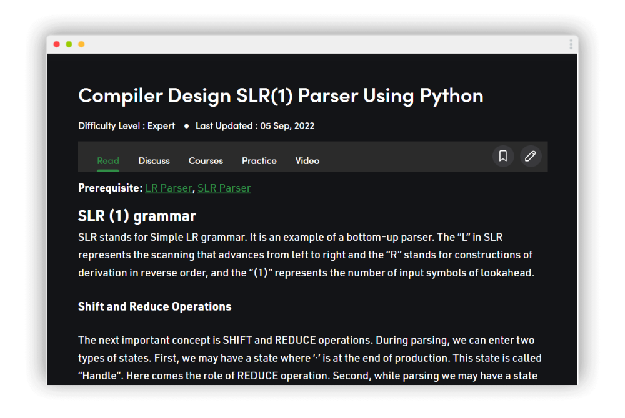
Task: Switch to the Read tab
Action: (108, 161)
